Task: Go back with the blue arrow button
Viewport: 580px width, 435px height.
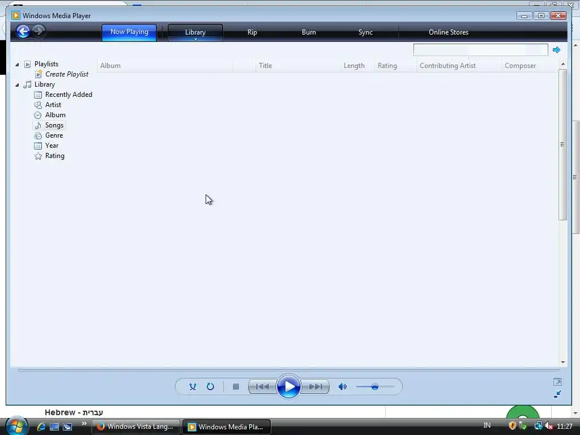Action: (23, 32)
